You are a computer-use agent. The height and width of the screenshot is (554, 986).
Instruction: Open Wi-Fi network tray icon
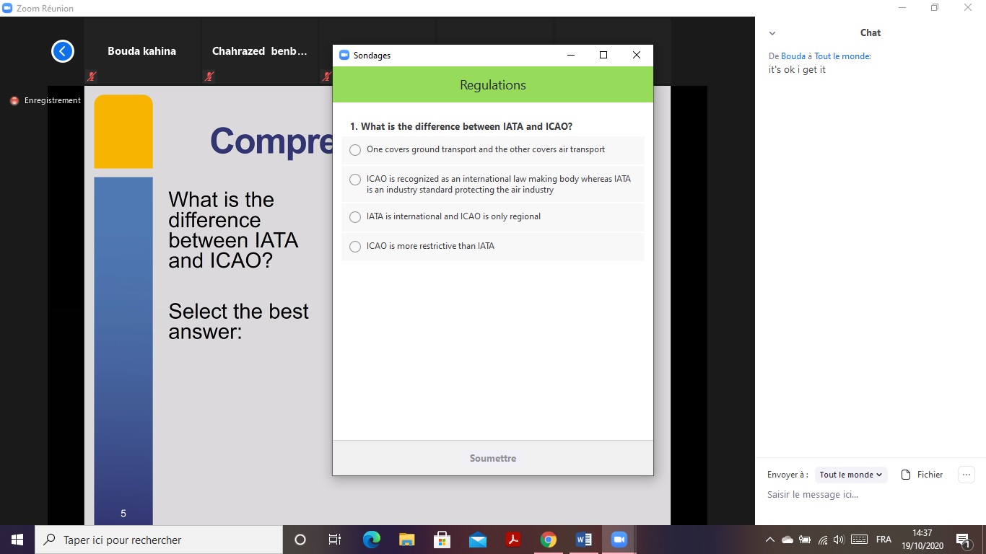[822, 540]
